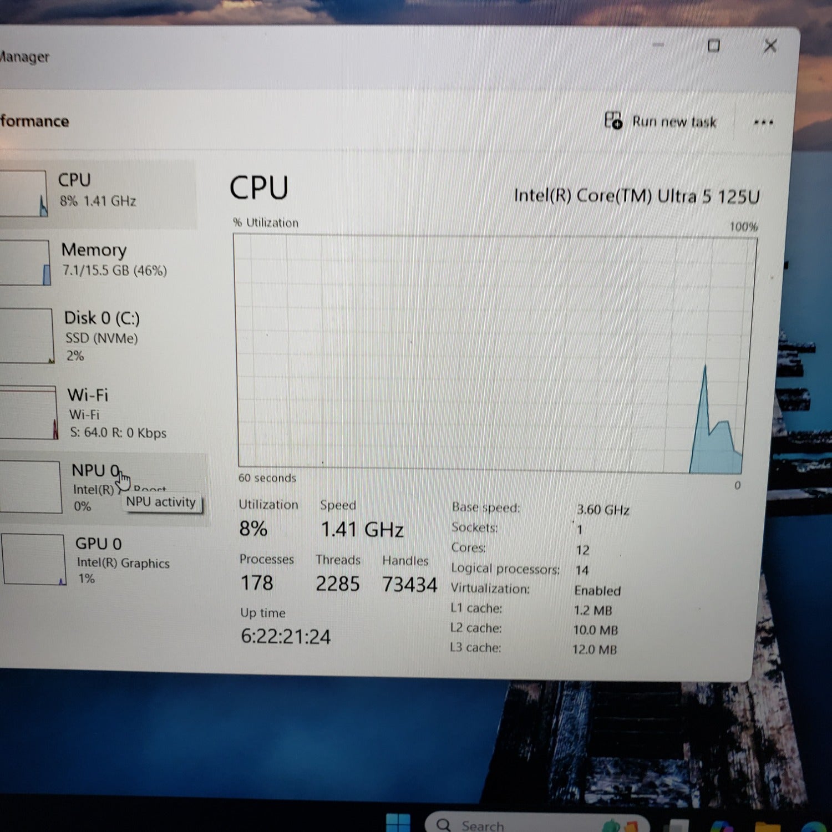Click the Wi-Fi mini graph thumbnail
The width and height of the screenshot is (832, 832).
coord(28,413)
